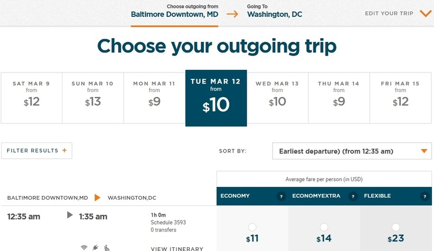This screenshot has height=251, width=434.
Task: Select the $14 EconomyExtra fare radio button
Action: (x=324, y=227)
